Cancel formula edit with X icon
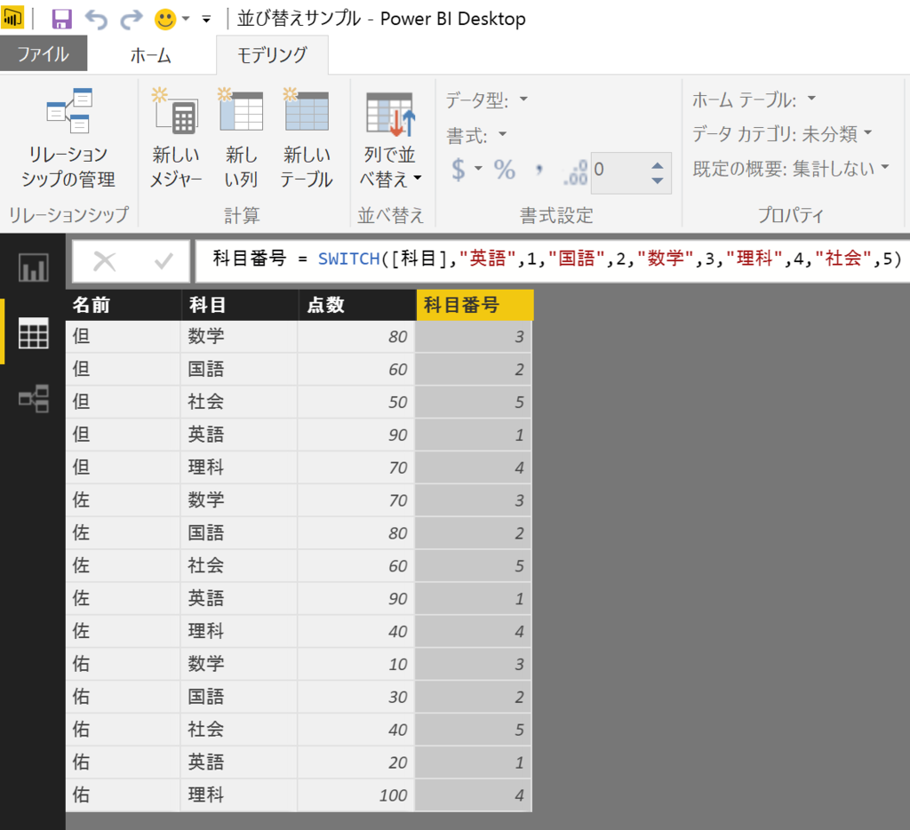The image size is (910, 830). click(x=105, y=261)
